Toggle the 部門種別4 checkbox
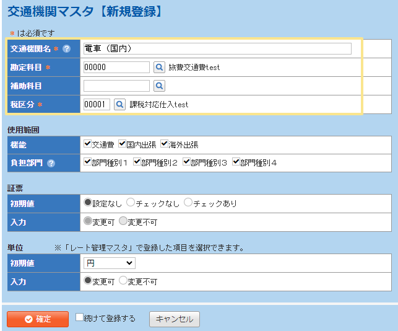This screenshot has width=398, height=331. [236, 162]
